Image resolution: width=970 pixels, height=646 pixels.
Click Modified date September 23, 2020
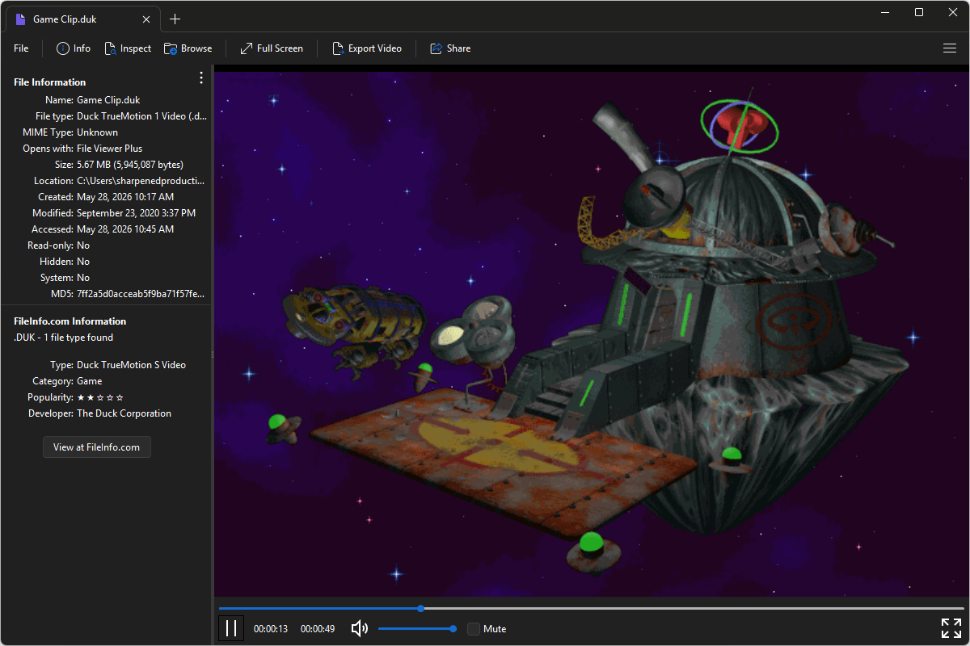(136, 213)
